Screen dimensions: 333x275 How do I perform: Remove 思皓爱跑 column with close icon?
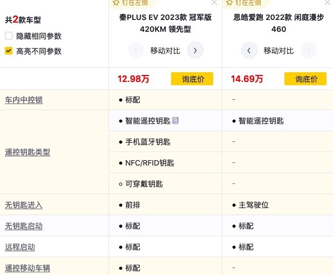pos(328,3)
